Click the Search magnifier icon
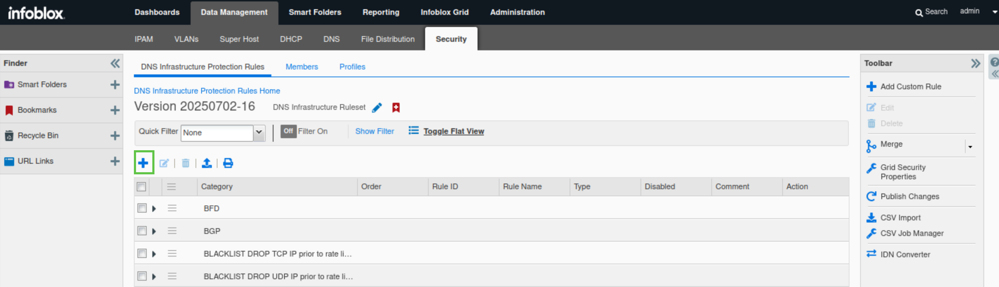The image size is (999, 287). click(x=919, y=13)
